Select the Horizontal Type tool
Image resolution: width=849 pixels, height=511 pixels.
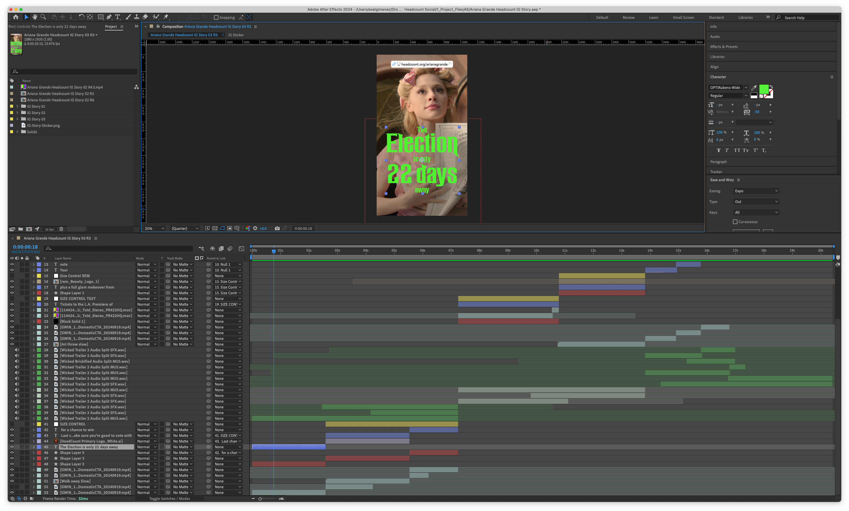117,17
